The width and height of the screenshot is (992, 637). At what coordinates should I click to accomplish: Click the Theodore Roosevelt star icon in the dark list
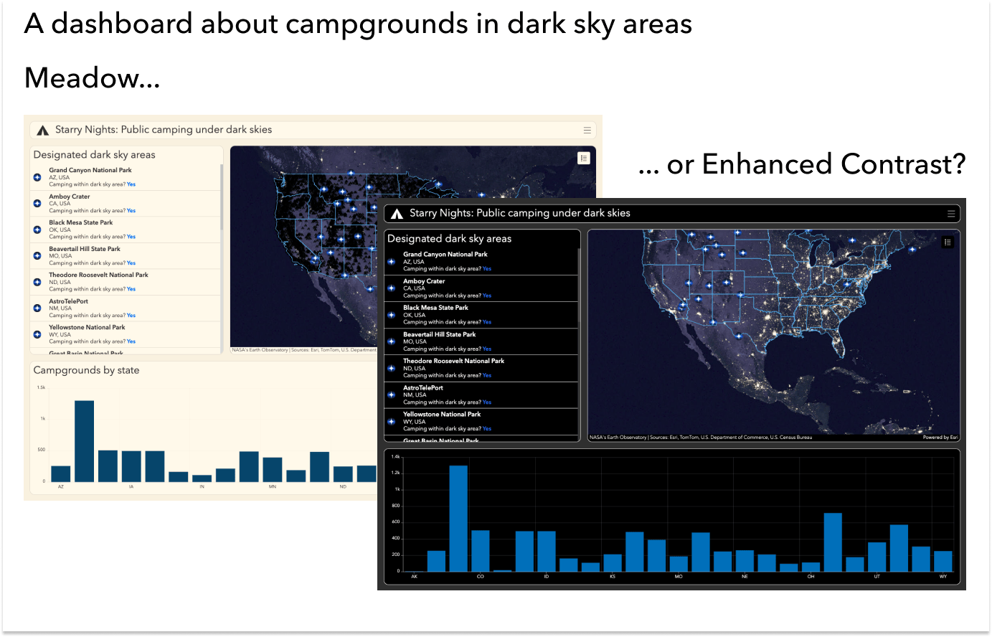pos(392,368)
